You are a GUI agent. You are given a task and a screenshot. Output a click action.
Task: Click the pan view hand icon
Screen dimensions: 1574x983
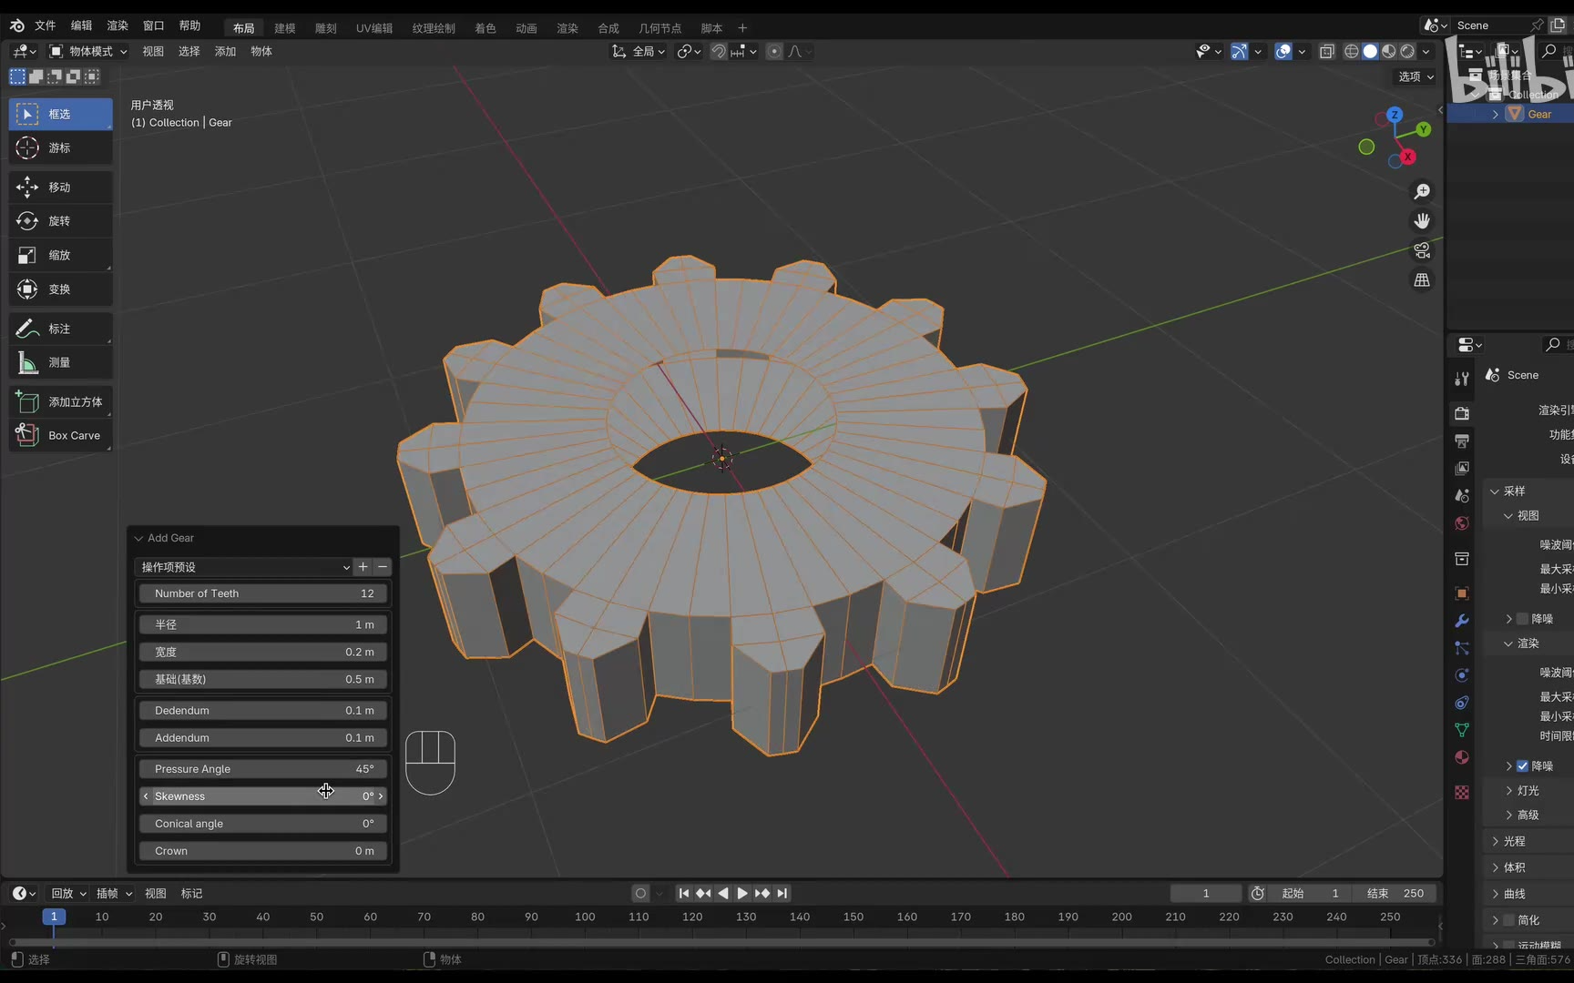click(1422, 221)
